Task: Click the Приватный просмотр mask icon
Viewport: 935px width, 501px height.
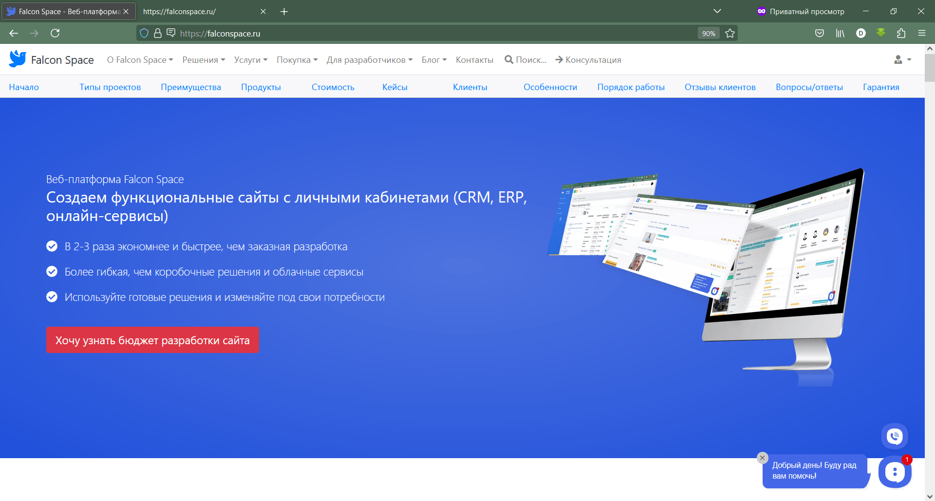Action: point(762,11)
